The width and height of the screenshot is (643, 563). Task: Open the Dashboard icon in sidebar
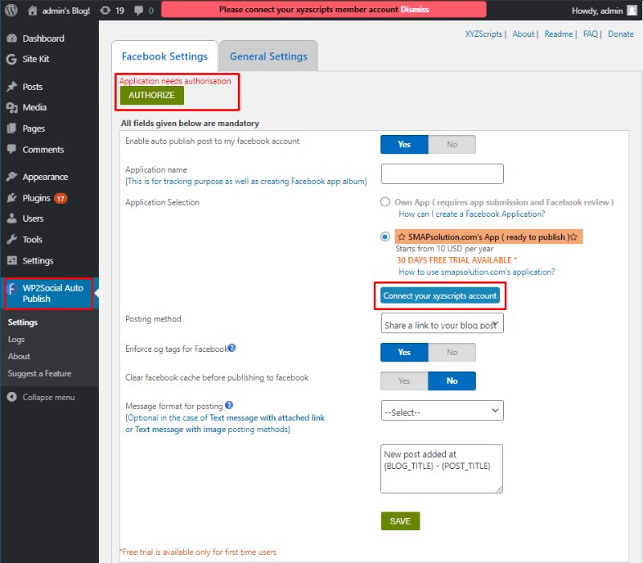(x=12, y=38)
